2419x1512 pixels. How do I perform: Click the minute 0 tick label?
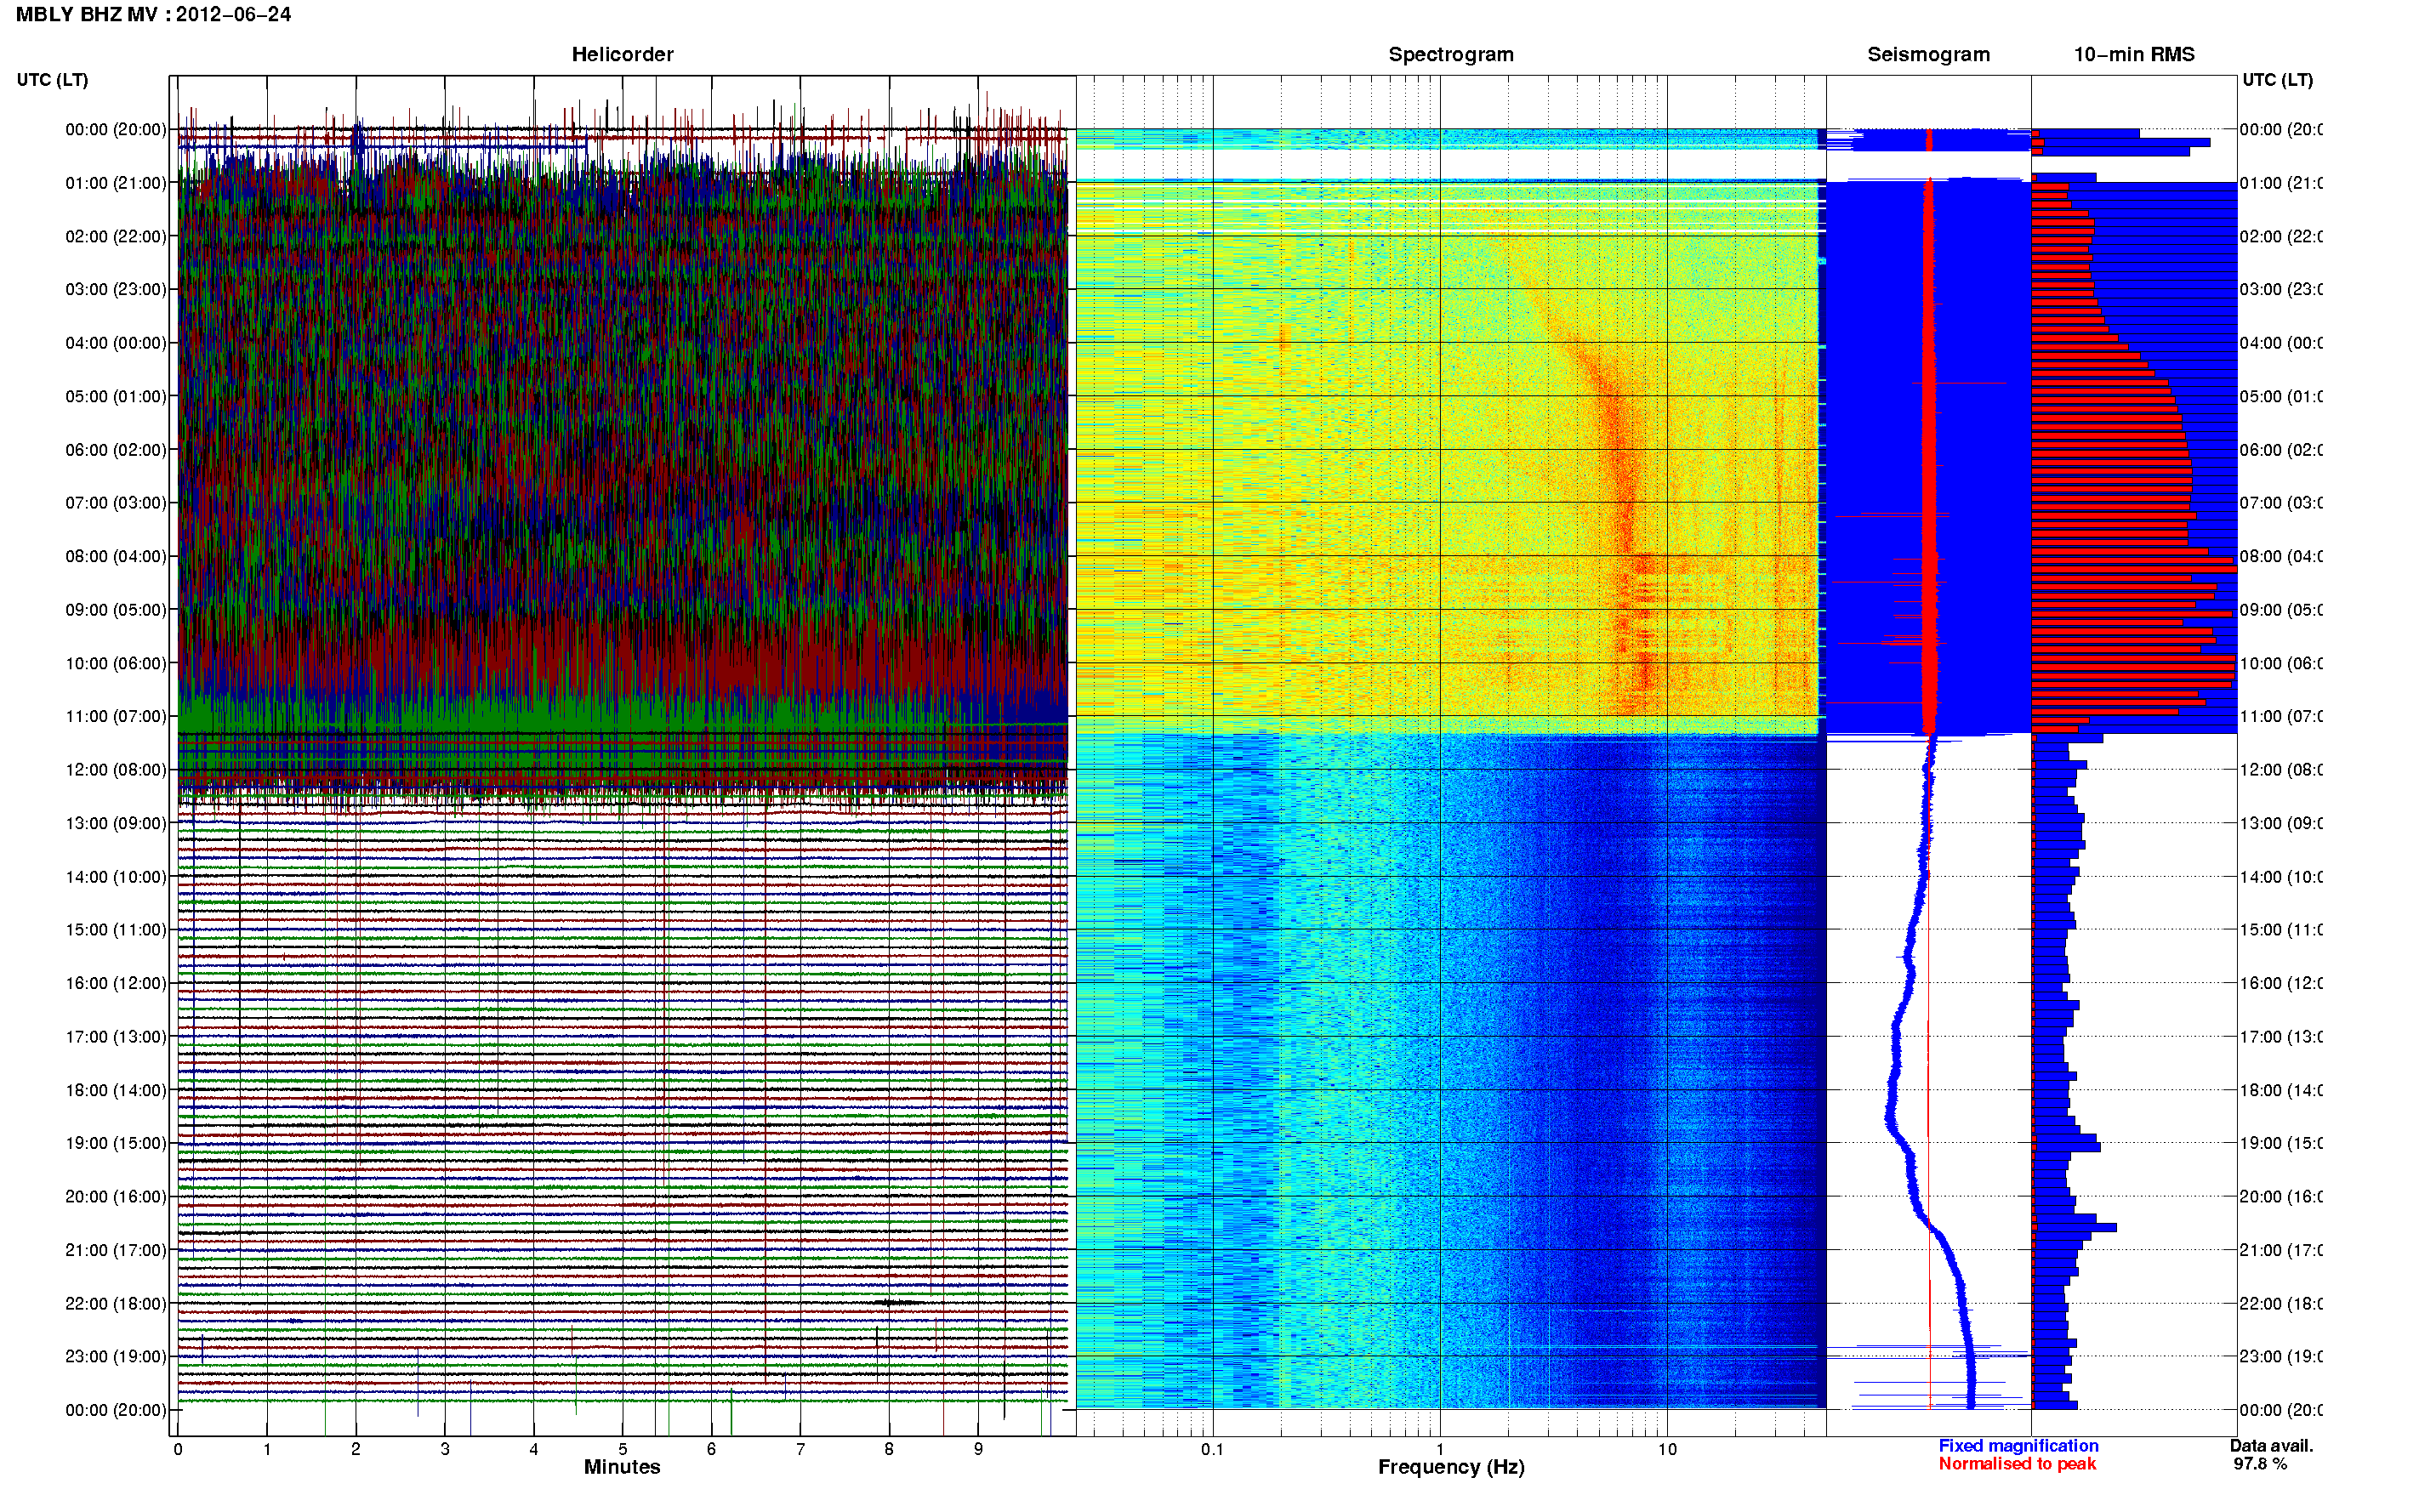coord(178,1449)
